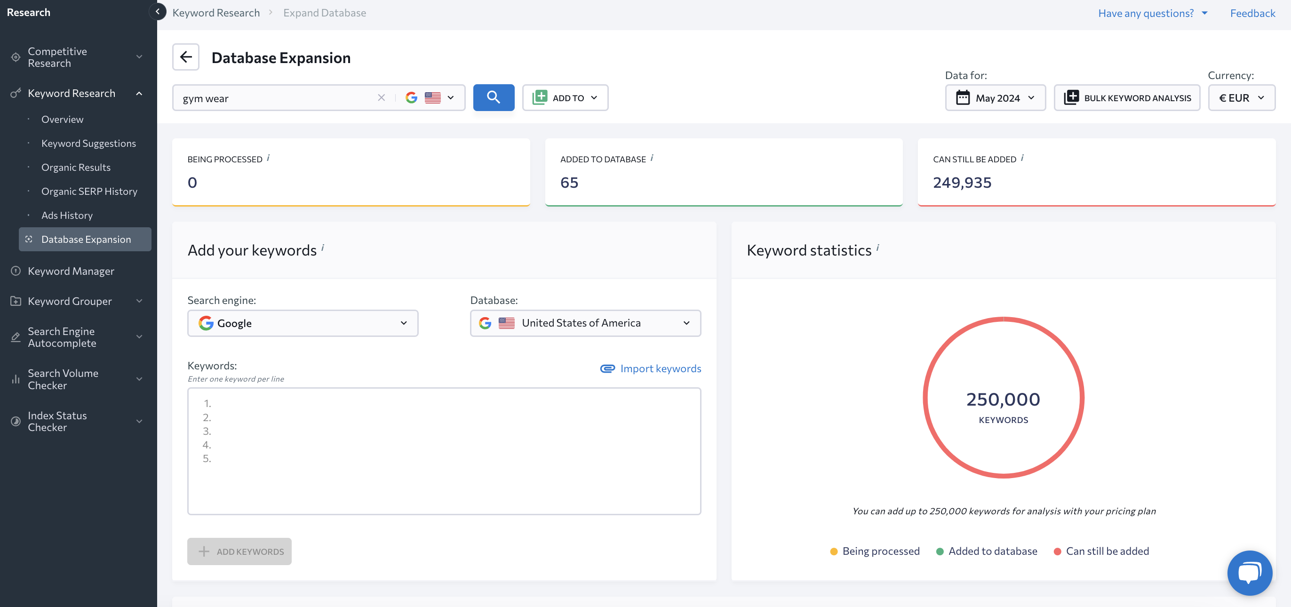1291x607 pixels.
Task: Click info icon next to Being Processed
Action: pyautogui.click(x=268, y=158)
